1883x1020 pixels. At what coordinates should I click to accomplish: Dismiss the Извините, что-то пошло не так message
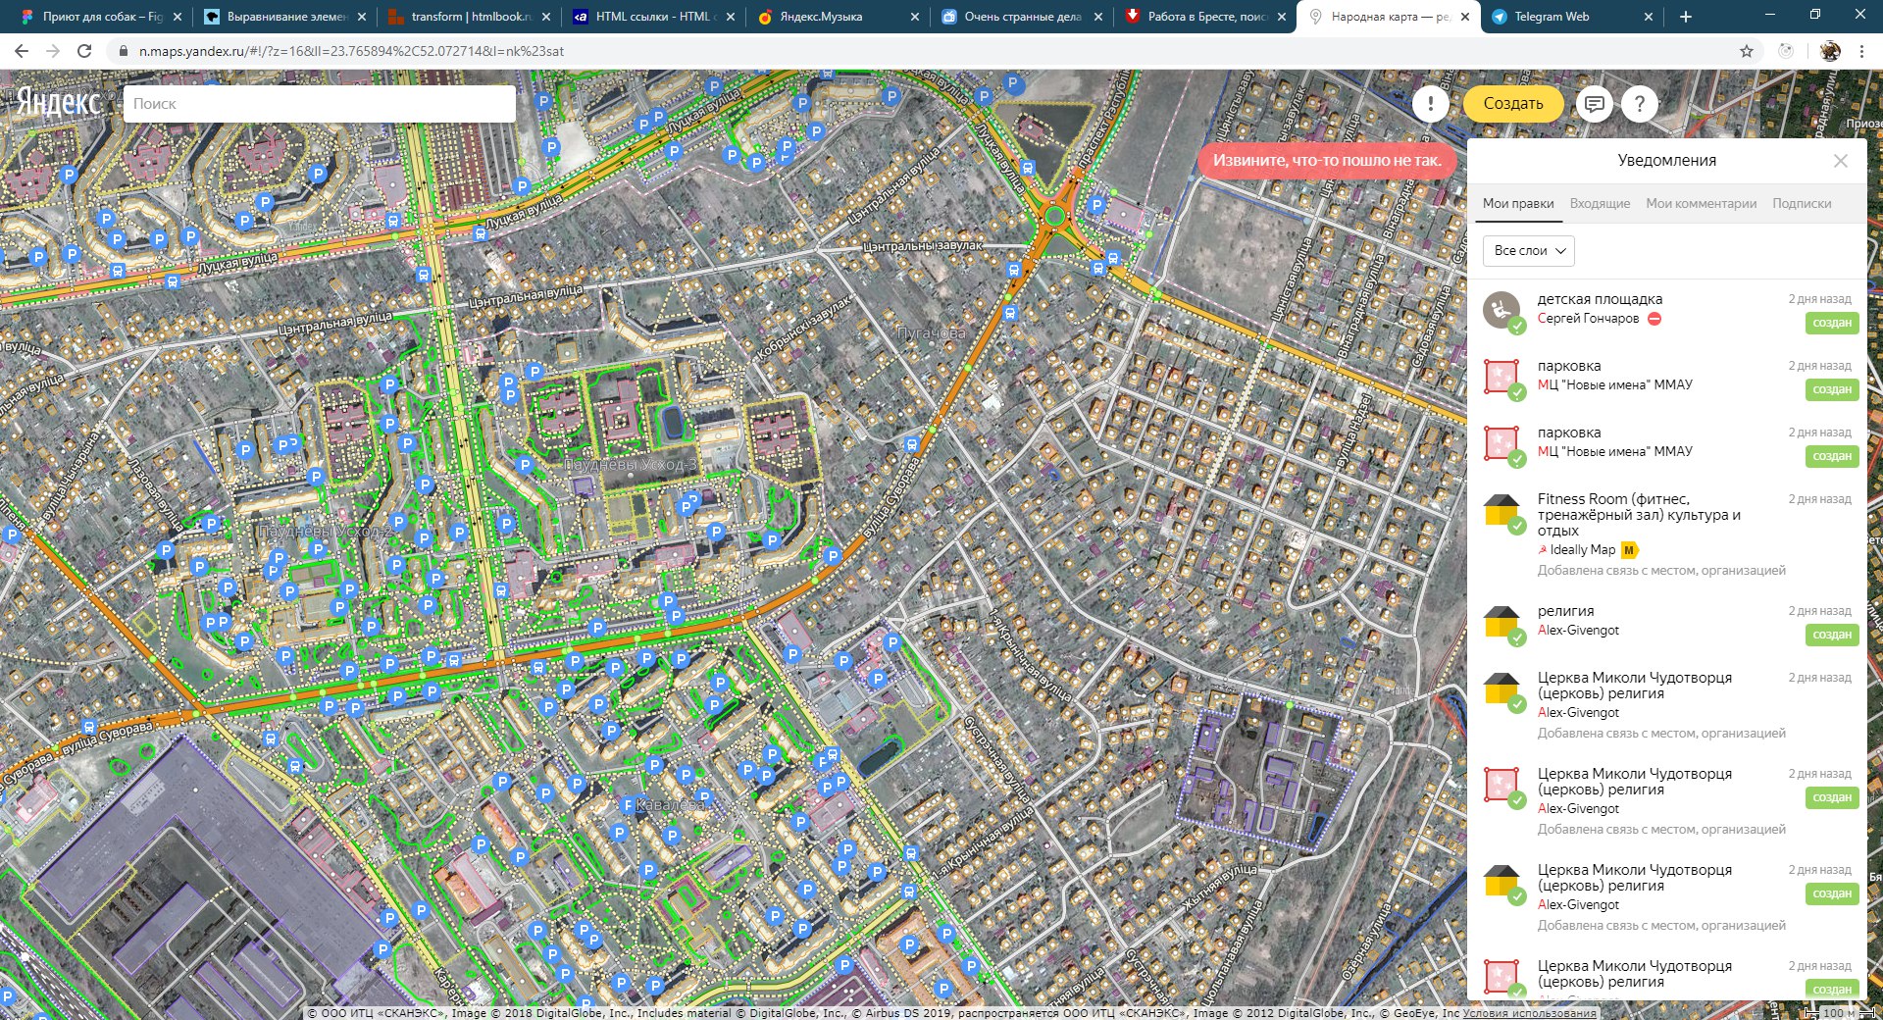pyautogui.click(x=1327, y=161)
